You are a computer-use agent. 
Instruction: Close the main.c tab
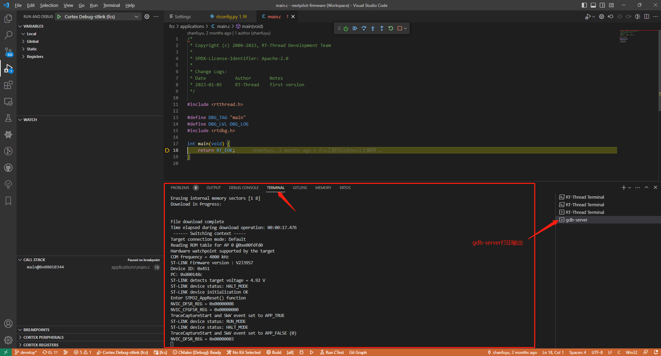coord(293,17)
